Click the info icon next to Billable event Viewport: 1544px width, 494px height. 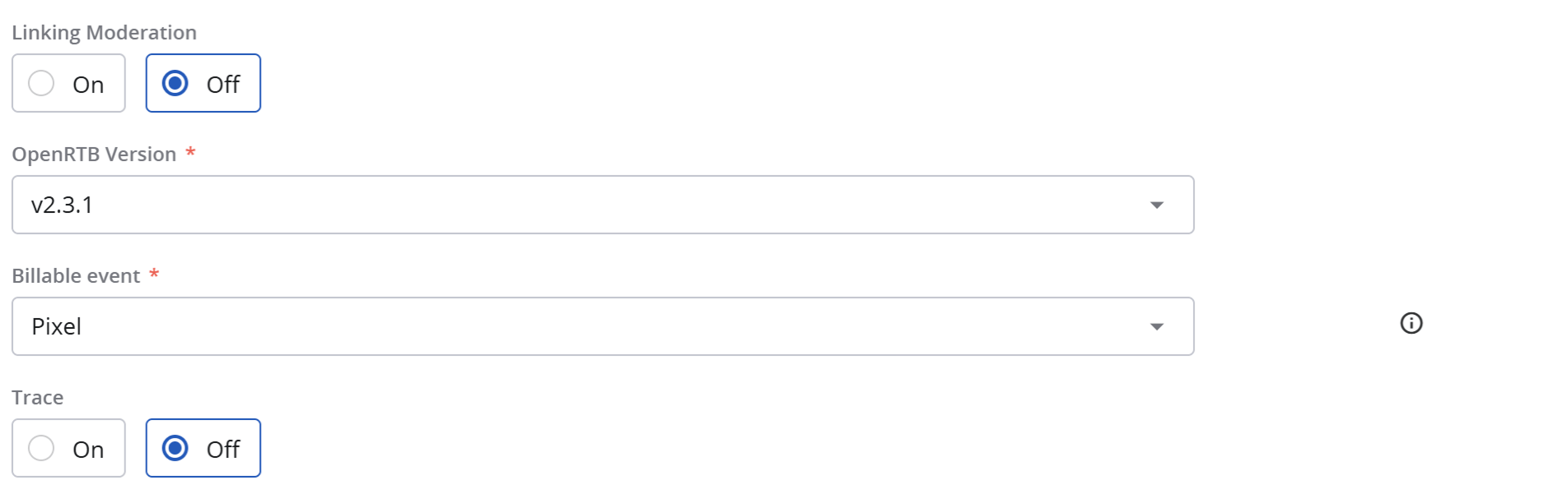pos(1411,324)
